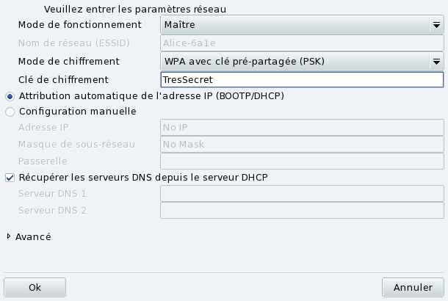
Task: Choose the Configuration manuelle radio button
Action: (10, 112)
